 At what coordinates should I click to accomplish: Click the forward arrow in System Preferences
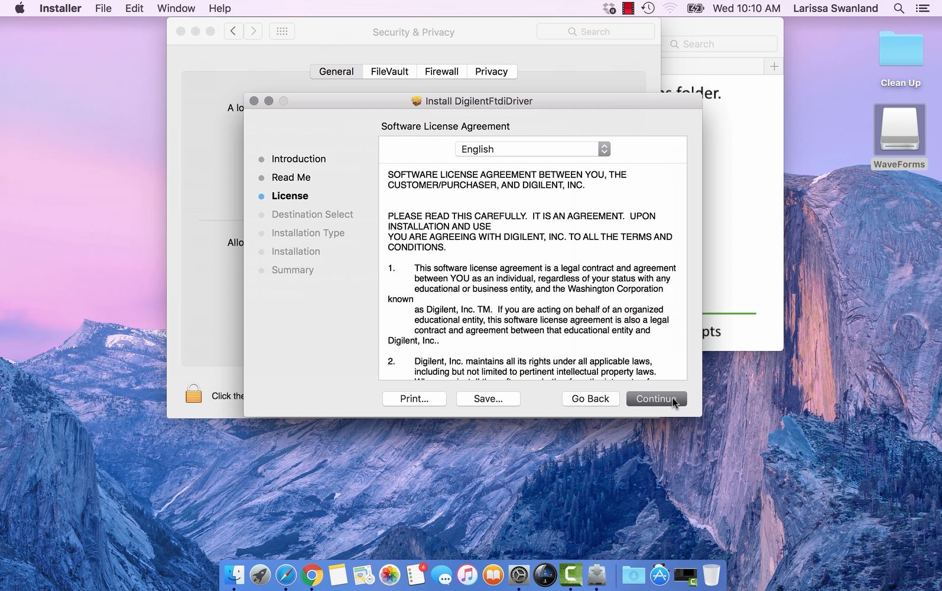point(254,31)
